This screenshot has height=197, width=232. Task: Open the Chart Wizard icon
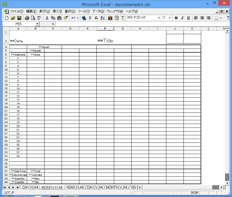(x=110, y=18)
